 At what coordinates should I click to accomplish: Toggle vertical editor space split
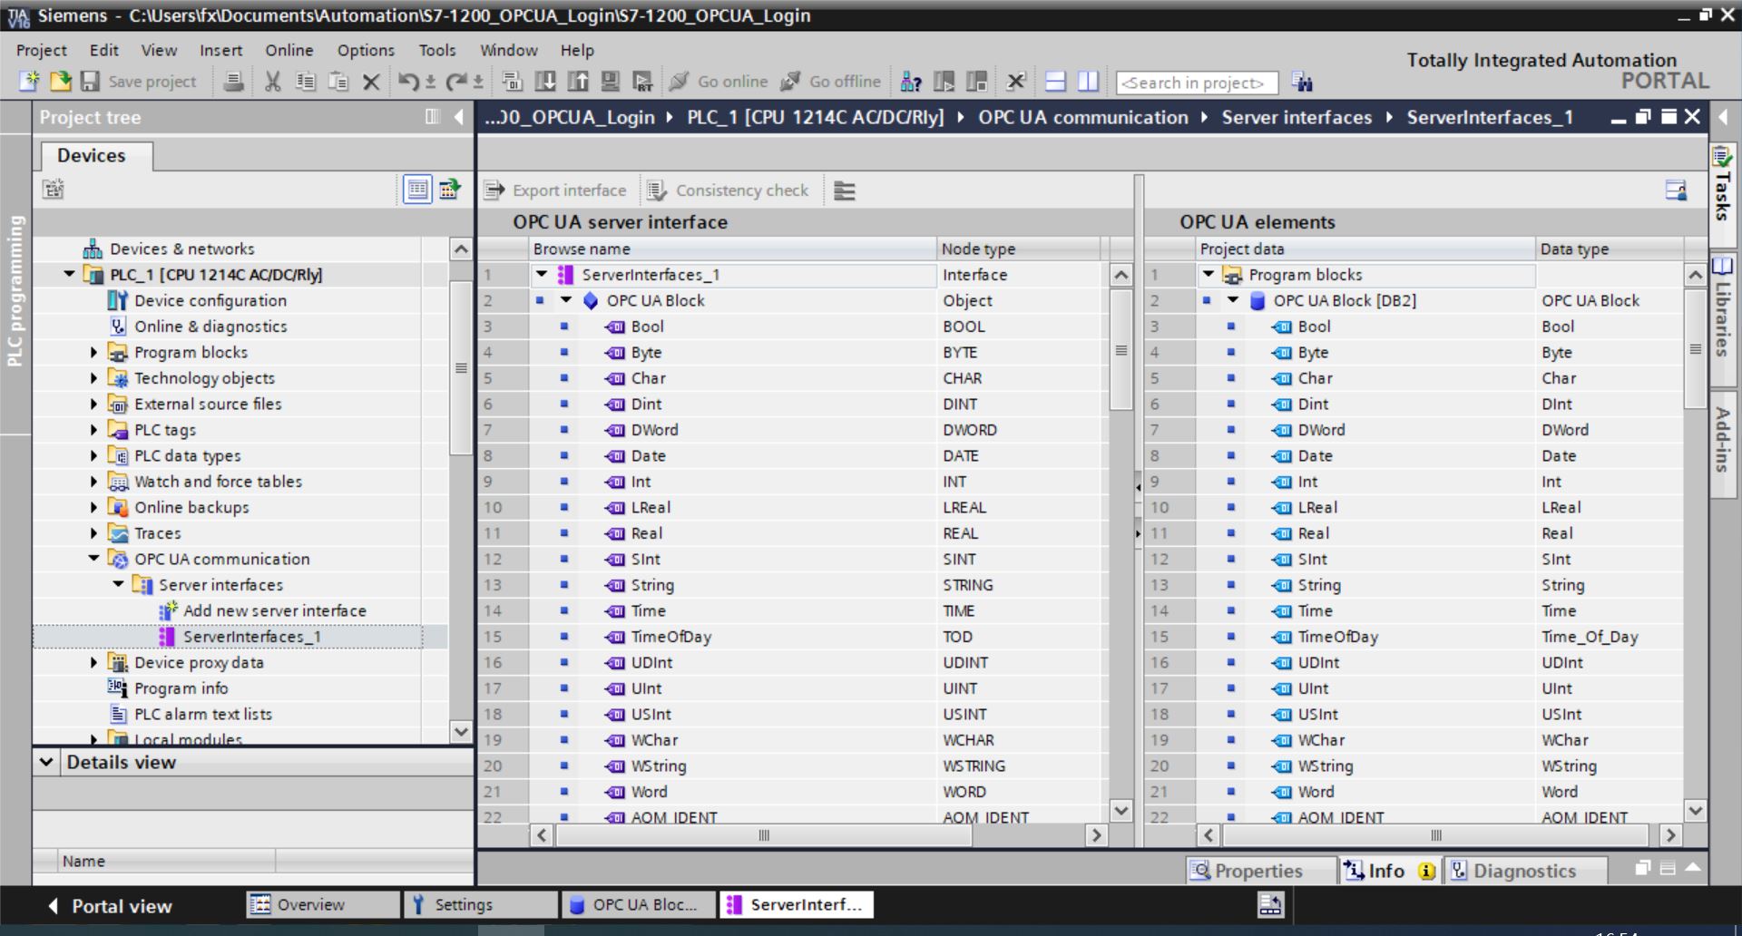coord(1088,82)
